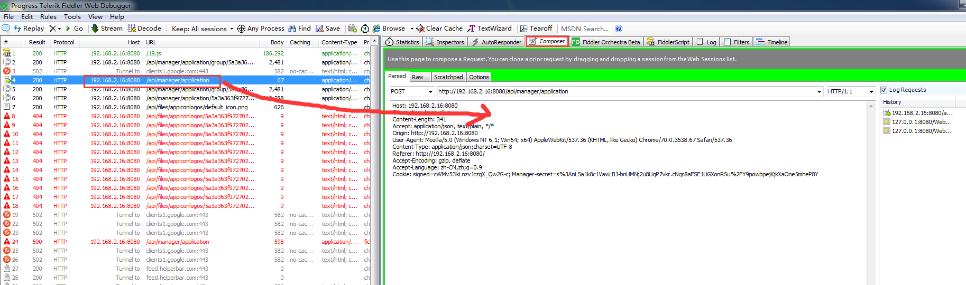The image size is (966, 285).
Task: Click the warning icon of session 8
Action: click(x=7, y=116)
